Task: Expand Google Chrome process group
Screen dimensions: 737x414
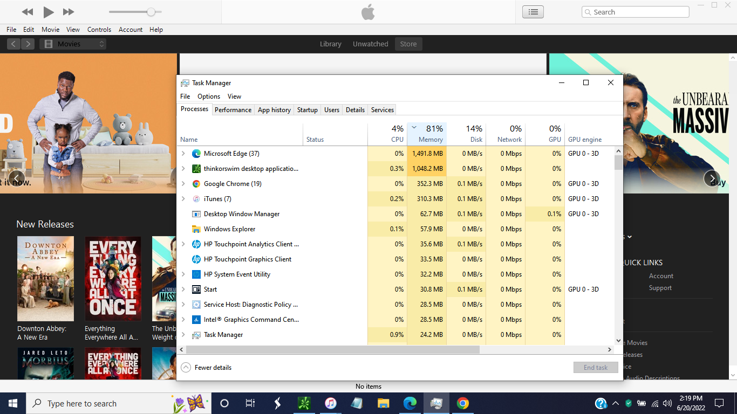Action: point(183,184)
